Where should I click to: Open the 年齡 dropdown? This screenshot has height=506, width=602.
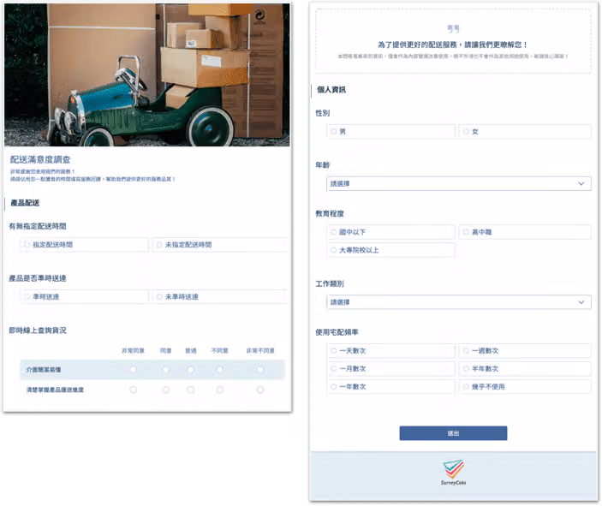(459, 184)
